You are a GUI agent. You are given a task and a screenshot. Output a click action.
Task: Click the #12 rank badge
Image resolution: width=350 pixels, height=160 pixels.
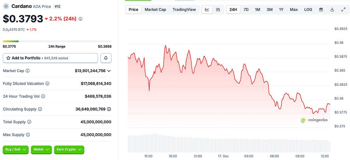point(58,6)
